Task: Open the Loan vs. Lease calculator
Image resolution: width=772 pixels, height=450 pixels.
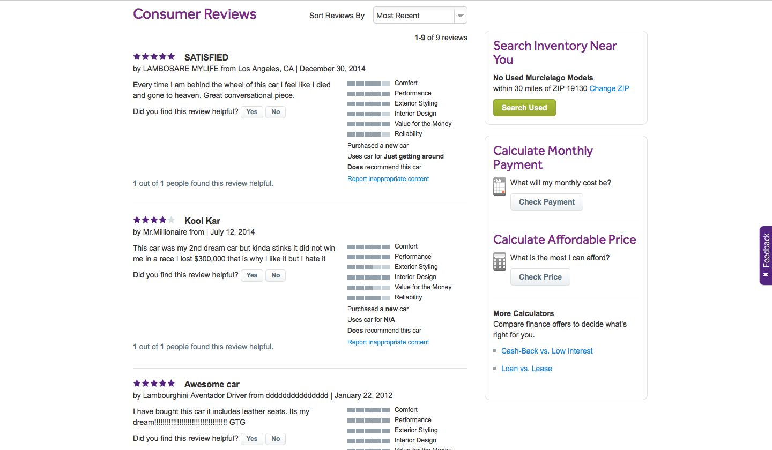Action: [526, 369]
